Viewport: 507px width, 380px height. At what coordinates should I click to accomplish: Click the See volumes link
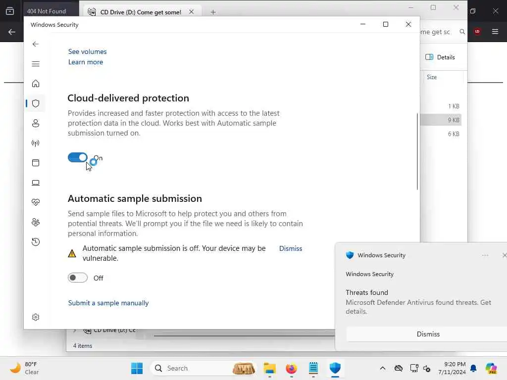(87, 51)
